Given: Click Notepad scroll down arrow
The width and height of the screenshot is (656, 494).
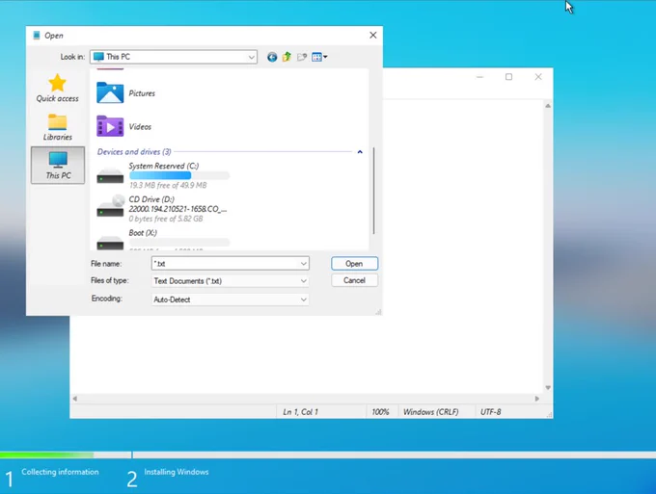Looking at the screenshot, I should coord(548,388).
